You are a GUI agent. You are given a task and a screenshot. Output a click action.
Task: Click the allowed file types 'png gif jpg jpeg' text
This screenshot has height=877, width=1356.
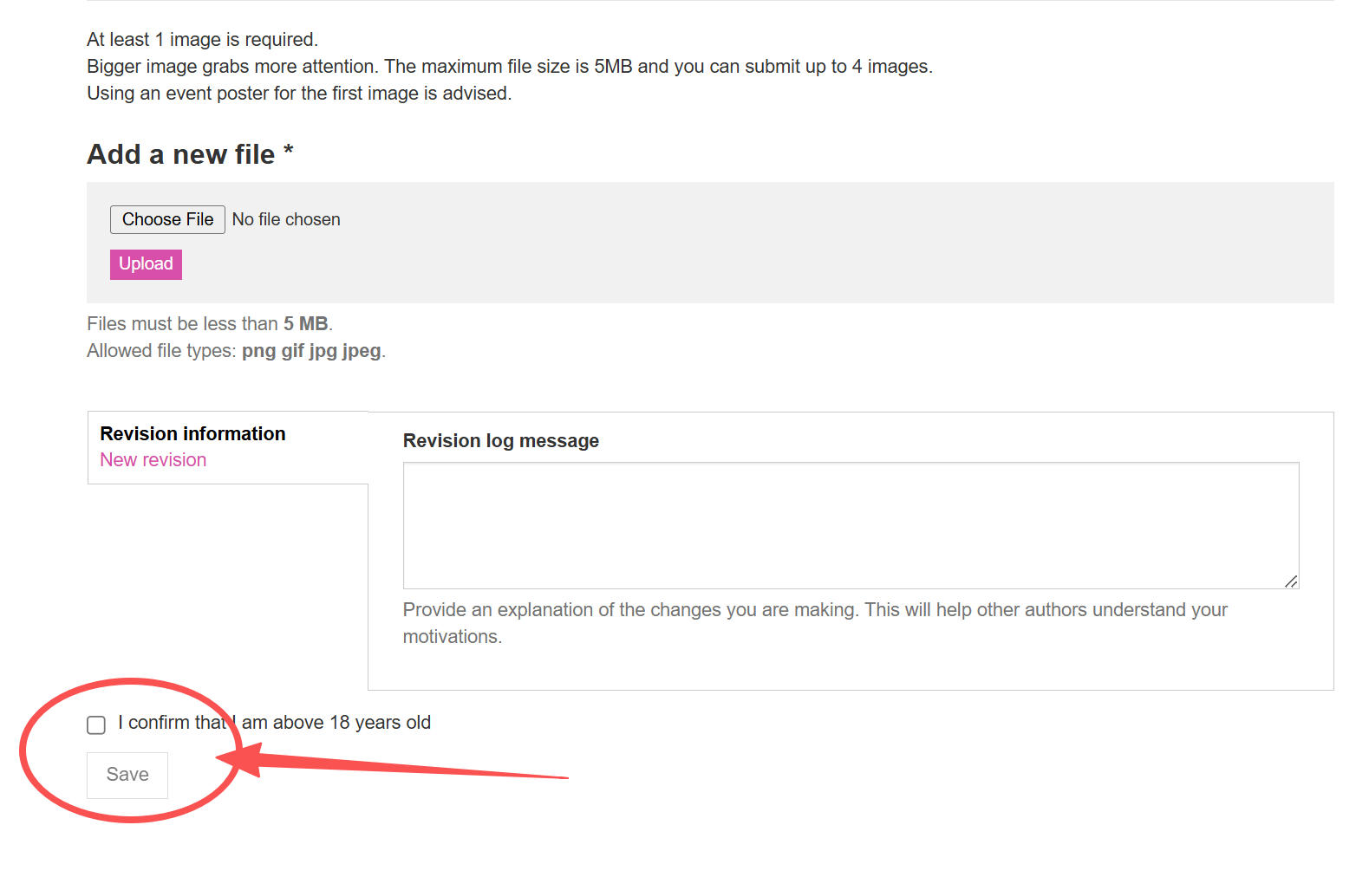click(311, 351)
